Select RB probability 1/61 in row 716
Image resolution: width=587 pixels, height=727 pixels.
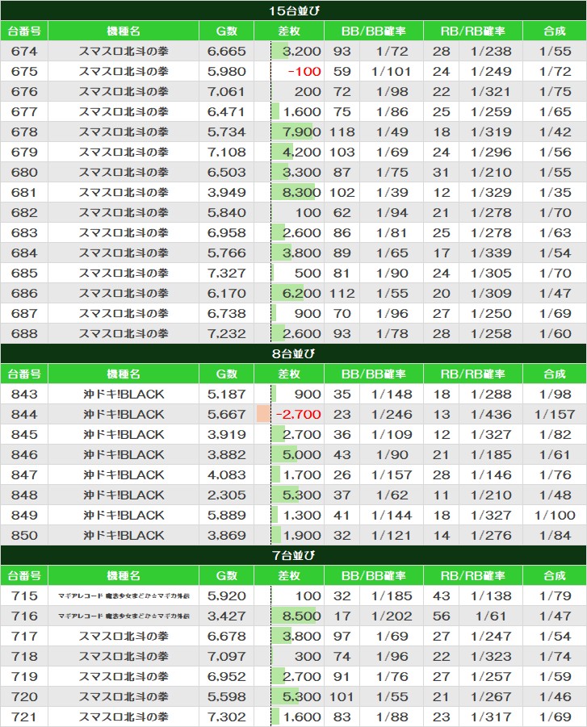(x=491, y=616)
